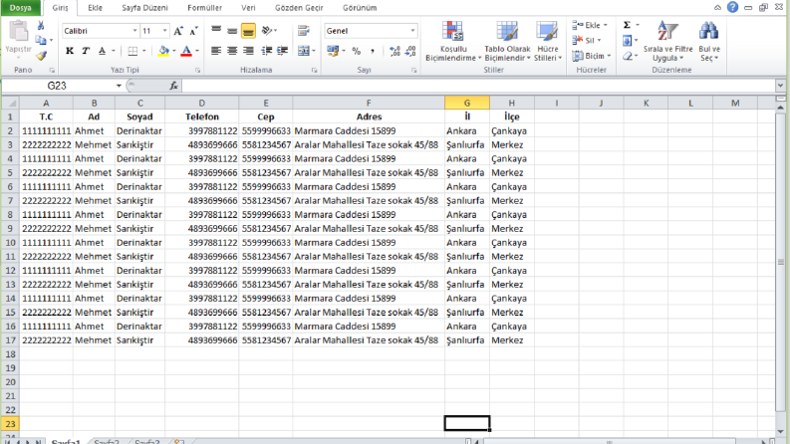
Task: Click Ekle insert cells button
Action: pos(590,25)
